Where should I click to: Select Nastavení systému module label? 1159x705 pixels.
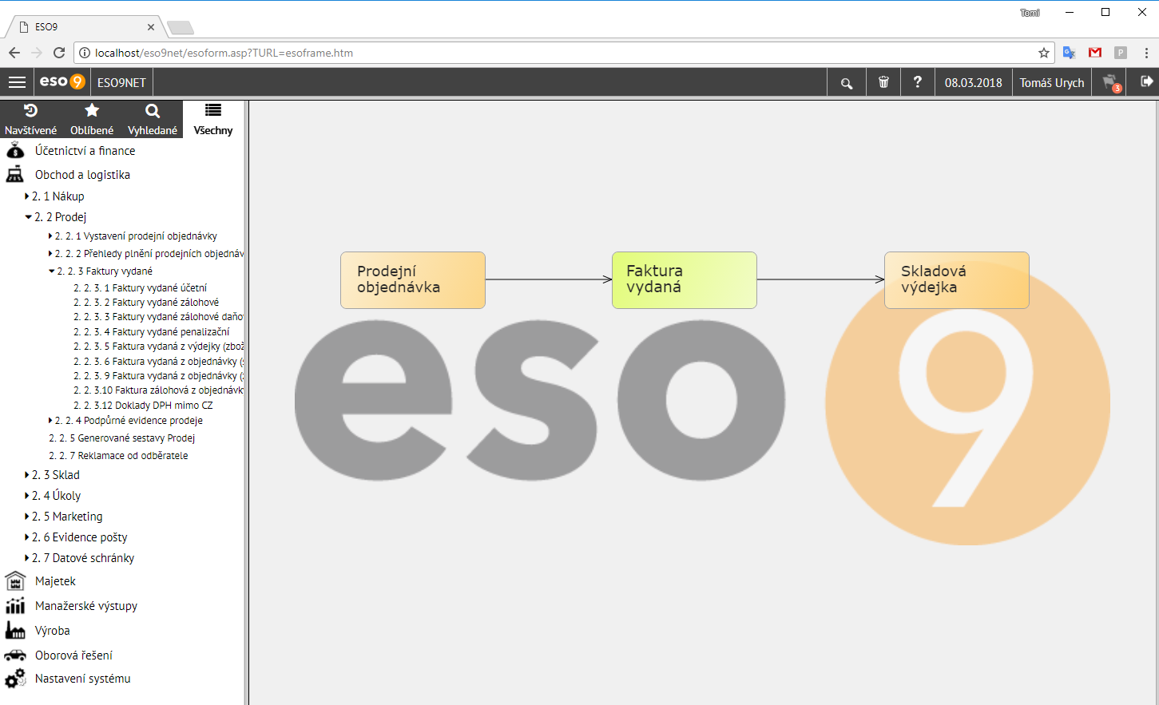point(83,679)
